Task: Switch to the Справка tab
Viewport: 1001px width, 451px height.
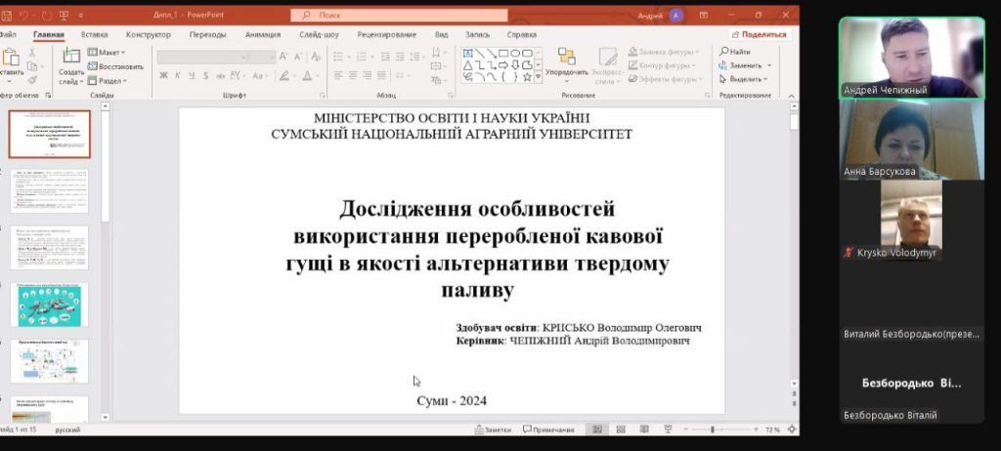Action: 522,34
